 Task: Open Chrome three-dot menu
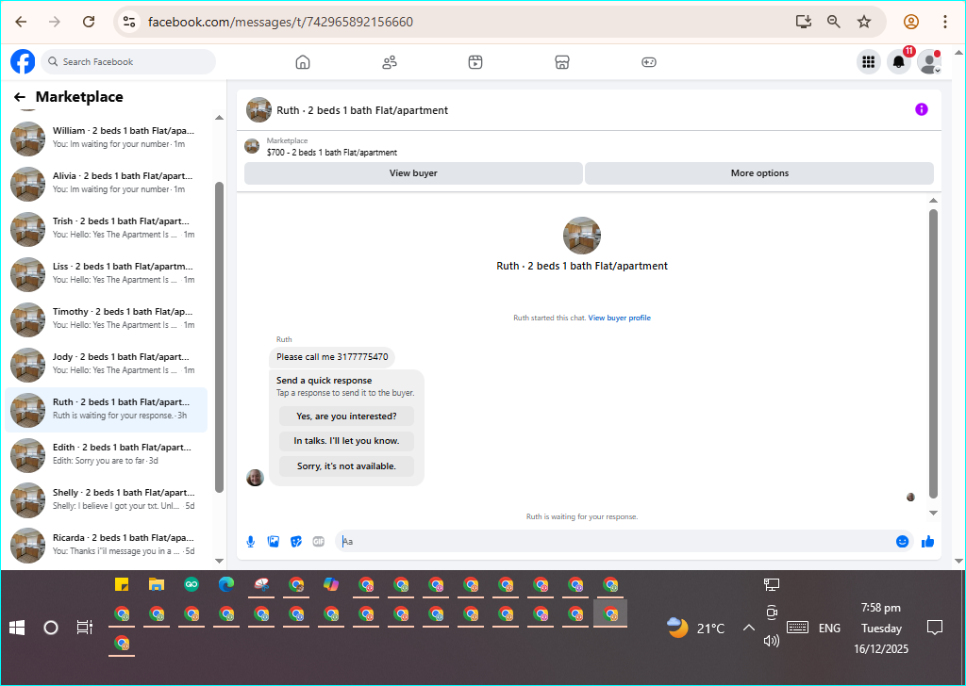pyautogui.click(x=944, y=22)
